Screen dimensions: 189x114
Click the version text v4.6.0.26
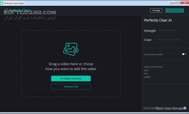[x=150, y=108]
